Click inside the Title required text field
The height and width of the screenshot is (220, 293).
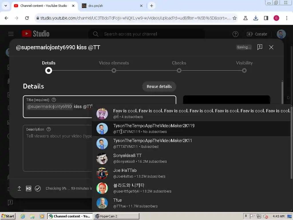[100, 107]
